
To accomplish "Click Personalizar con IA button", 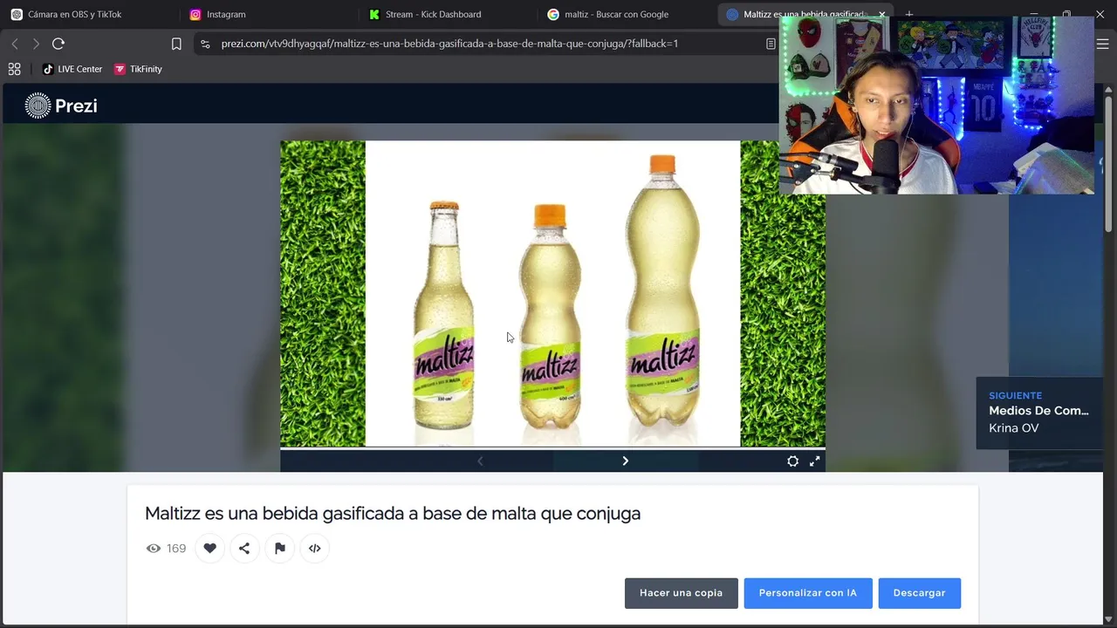I will point(807,593).
